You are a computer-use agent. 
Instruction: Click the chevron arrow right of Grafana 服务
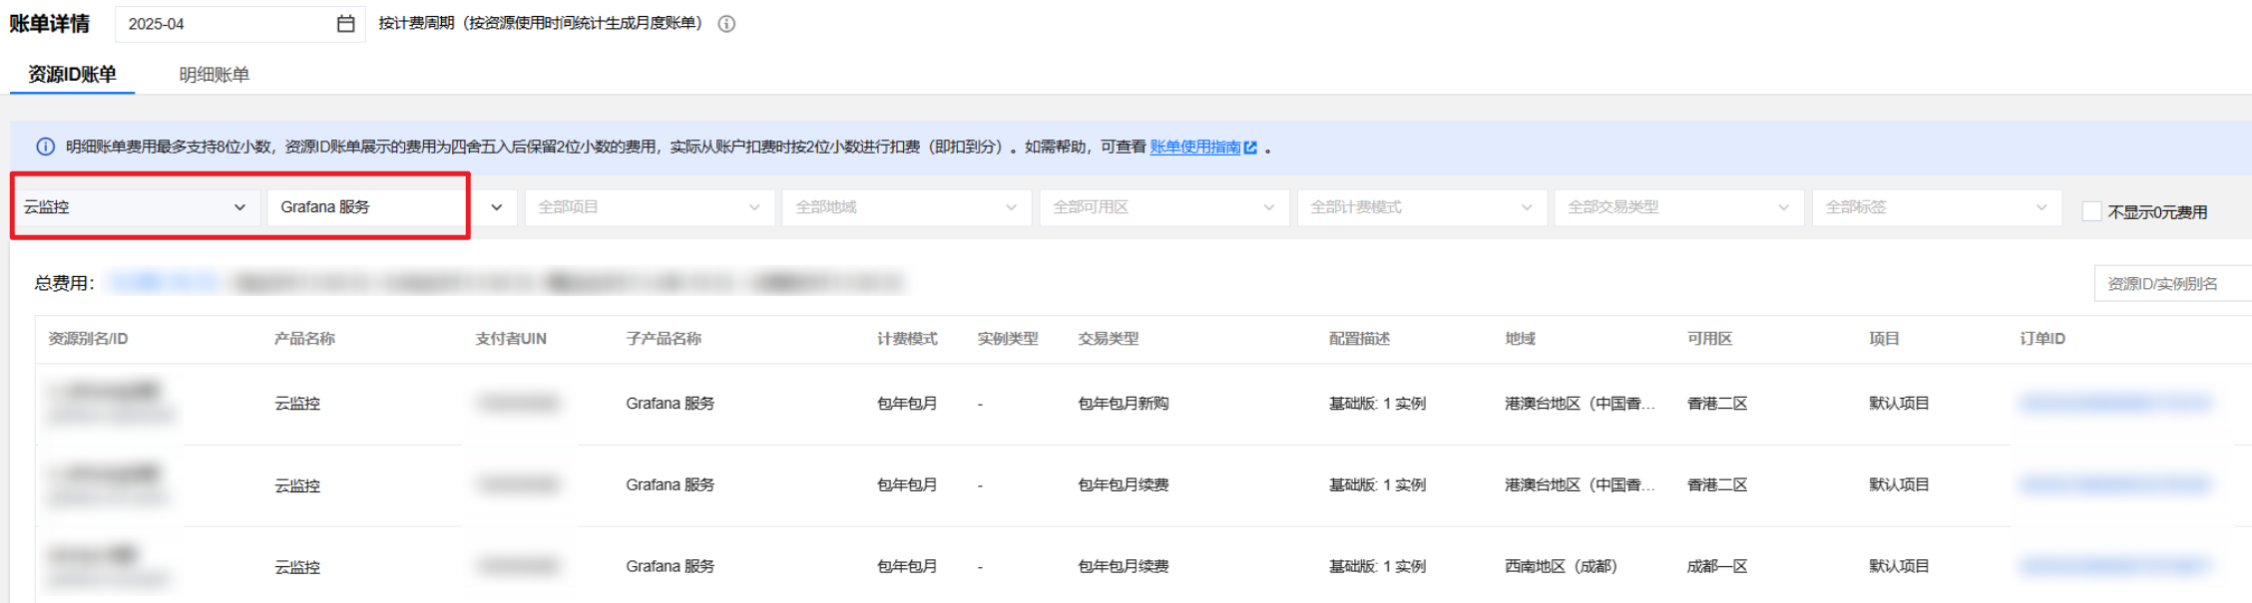(x=496, y=207)
